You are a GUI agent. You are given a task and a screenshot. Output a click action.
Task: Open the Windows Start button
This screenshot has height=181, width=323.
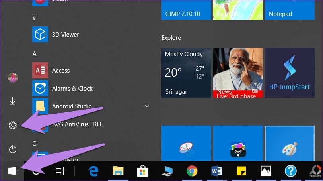click(x=12, y=171)
